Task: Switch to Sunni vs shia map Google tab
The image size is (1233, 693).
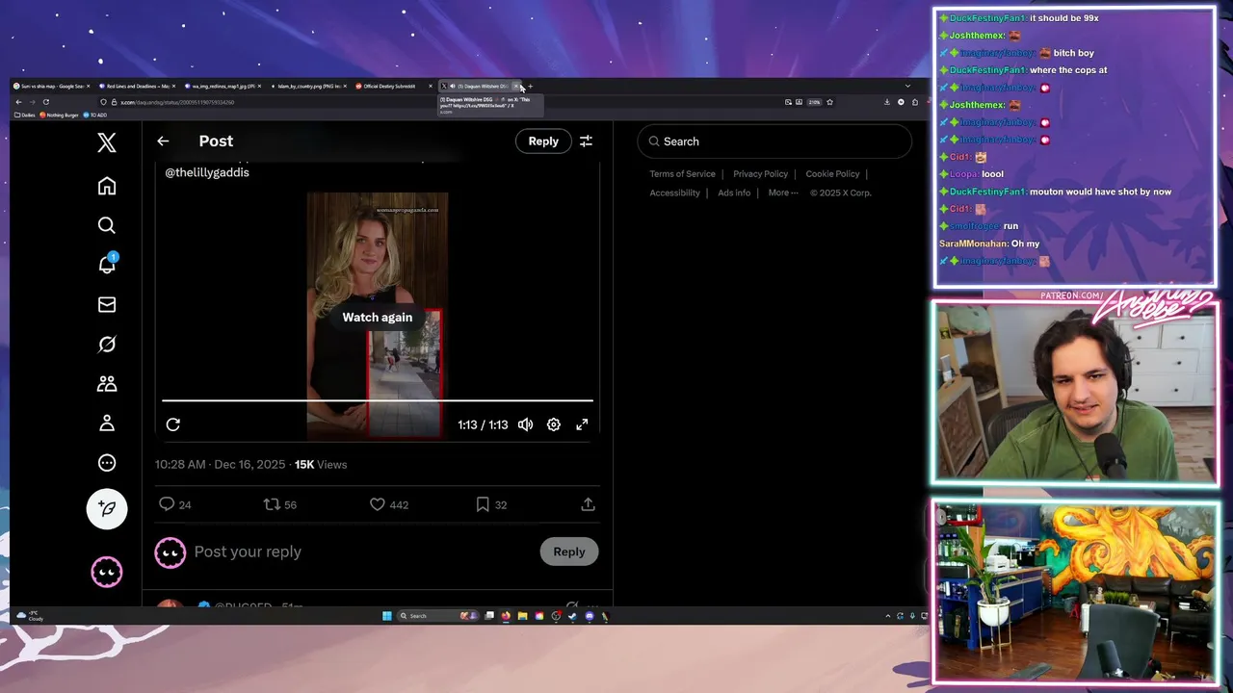Action: click(53, 86)
